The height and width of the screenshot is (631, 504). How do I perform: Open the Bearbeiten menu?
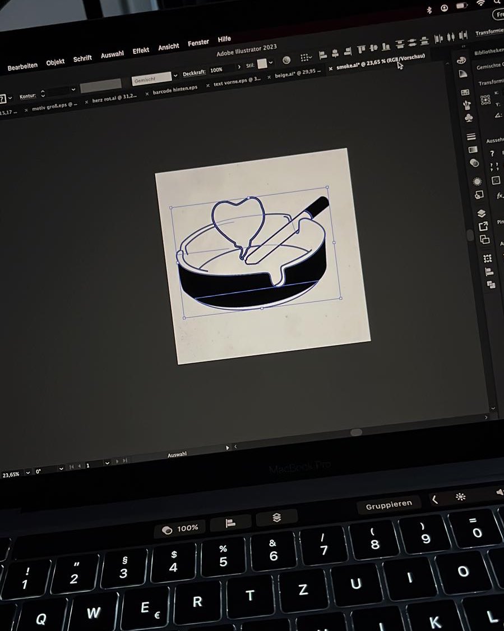[x=22, y=66]
